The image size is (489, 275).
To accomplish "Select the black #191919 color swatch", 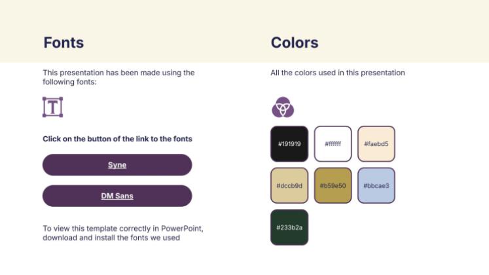I will (x=289, y=144).
